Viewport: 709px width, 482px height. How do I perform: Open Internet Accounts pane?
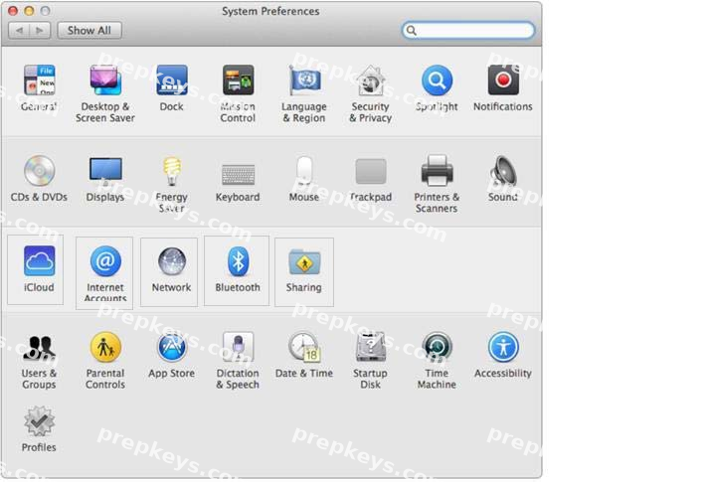point(104,273)
